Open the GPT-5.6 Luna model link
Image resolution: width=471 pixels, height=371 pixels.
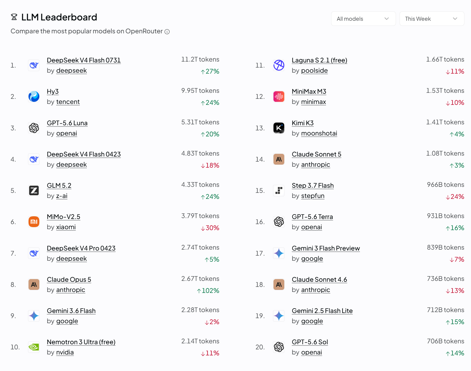click(x=67, y=123)
